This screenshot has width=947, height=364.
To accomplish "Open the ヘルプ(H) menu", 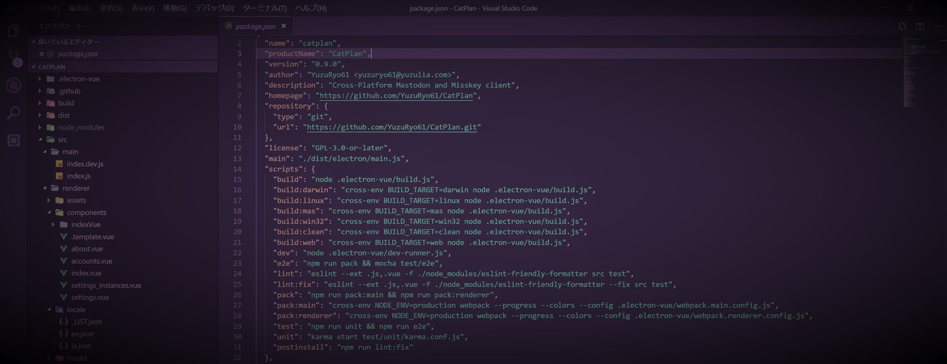I will pyautogui.click(x=311, y=8).
